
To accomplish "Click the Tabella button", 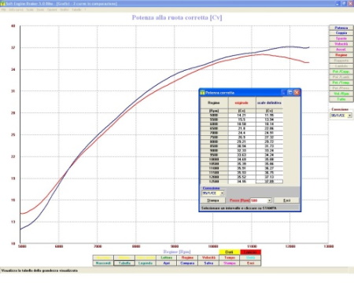I will 124,263.
